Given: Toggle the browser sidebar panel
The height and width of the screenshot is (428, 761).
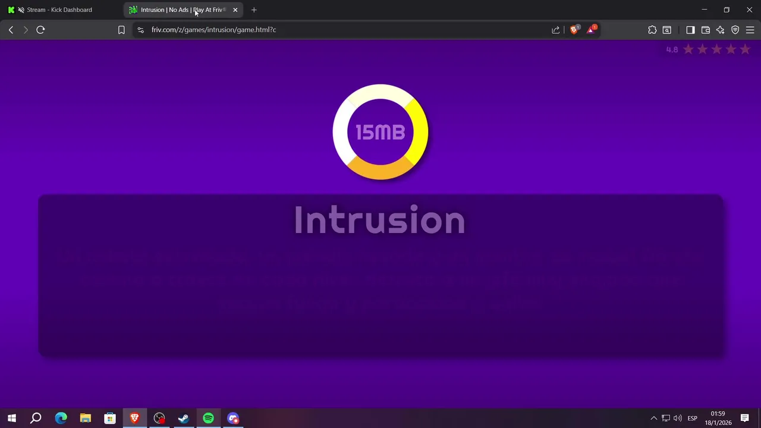Looking at the screenshot, I should pyautogui.click(x=690, y=30).
